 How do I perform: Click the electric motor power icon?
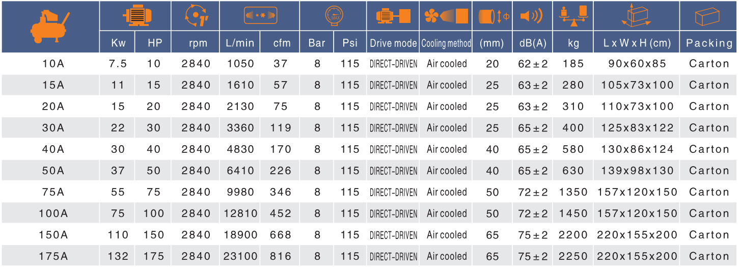(x=135, y=16)
